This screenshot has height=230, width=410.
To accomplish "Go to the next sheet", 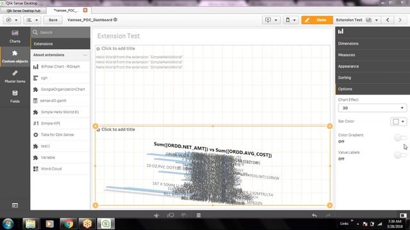I will click(x=400, y=20).
